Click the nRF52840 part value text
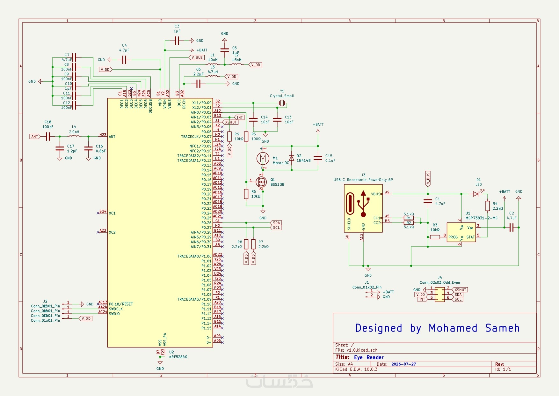This screenshot has height=396, width=559. (x=178, y=357)
